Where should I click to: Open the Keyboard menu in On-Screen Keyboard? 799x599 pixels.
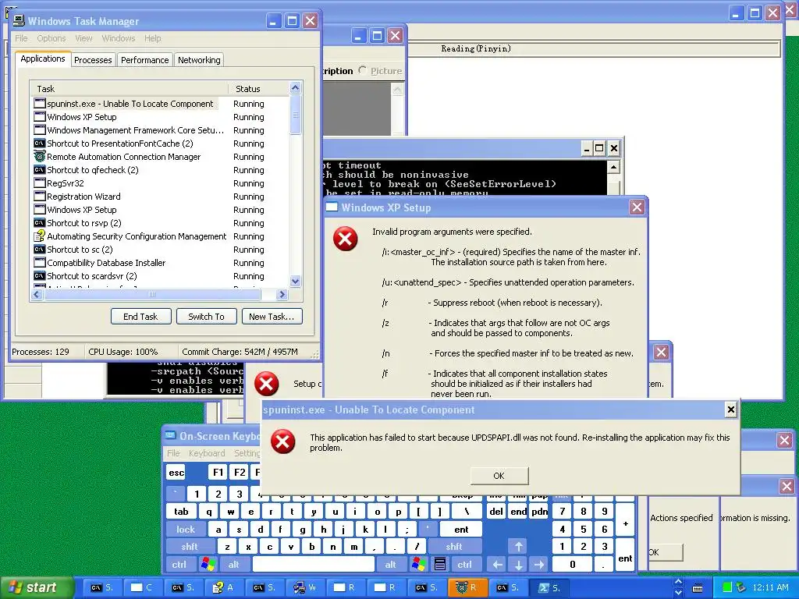pos(206,453)
